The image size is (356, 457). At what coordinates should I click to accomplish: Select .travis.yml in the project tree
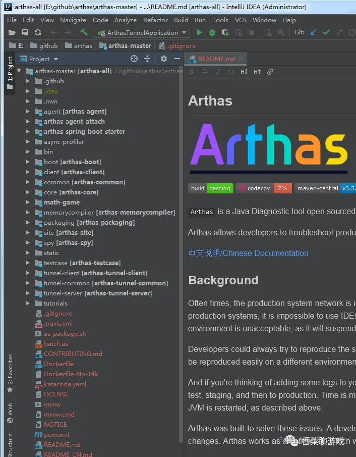tap(58, 324)
